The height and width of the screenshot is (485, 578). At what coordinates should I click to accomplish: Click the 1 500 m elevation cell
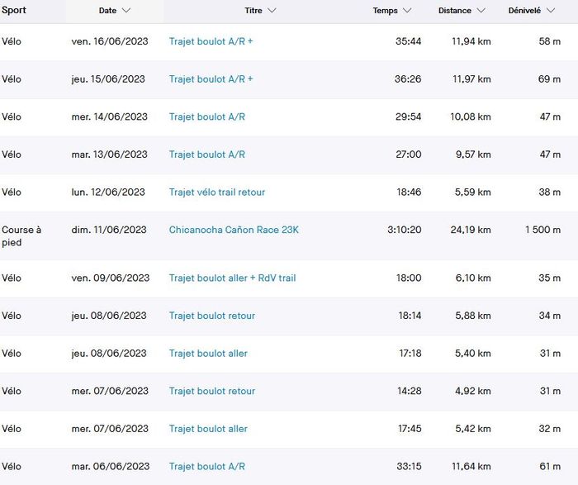pos(542,230)
